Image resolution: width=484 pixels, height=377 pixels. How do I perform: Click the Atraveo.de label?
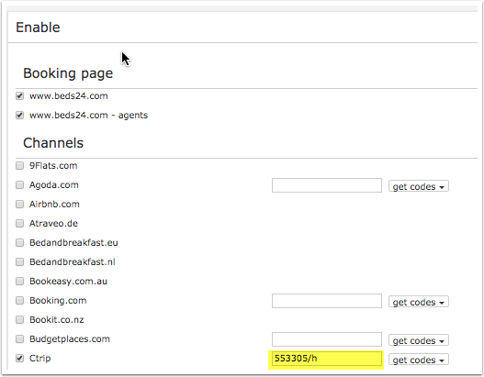point(53,224)
